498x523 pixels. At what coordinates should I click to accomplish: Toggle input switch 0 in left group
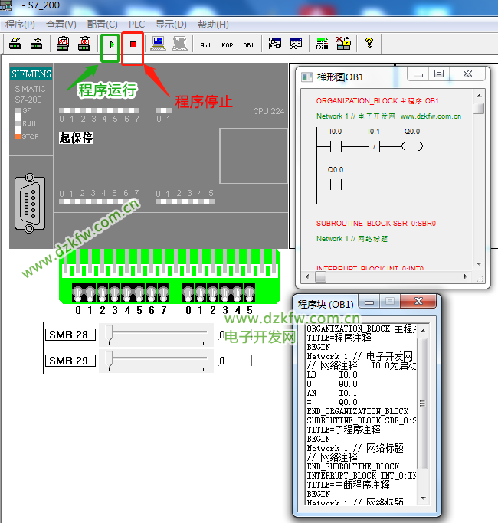[78, 293]
